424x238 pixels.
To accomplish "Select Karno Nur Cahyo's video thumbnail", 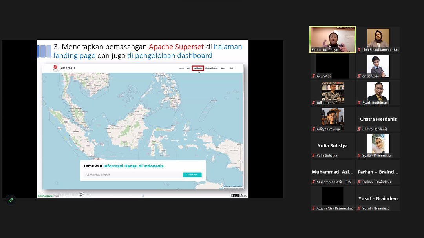I will [x=333, y=40].
